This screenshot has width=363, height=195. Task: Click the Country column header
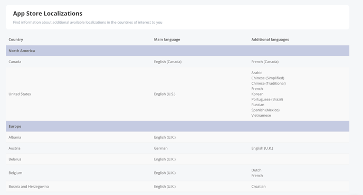pyautogui.click(x=16, y=39)
